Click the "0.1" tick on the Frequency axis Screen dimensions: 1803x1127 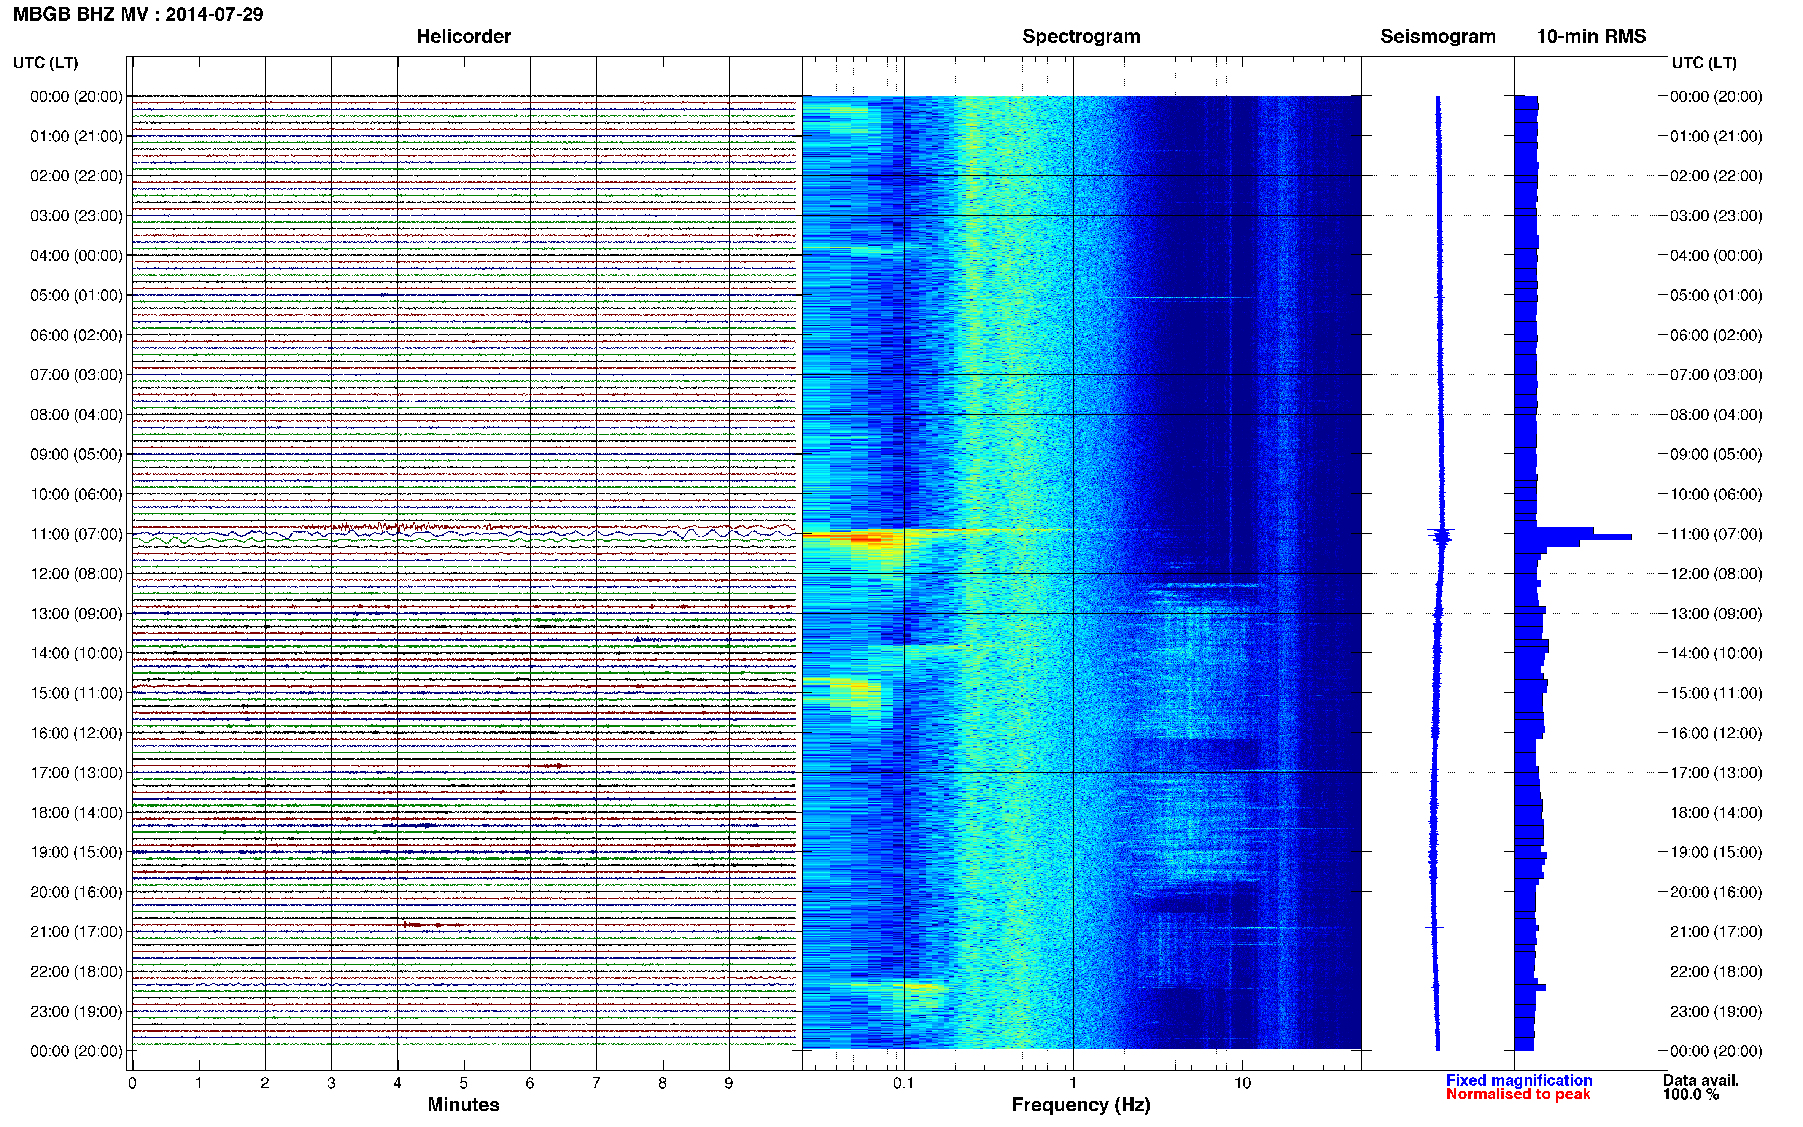coord(903,1084)
